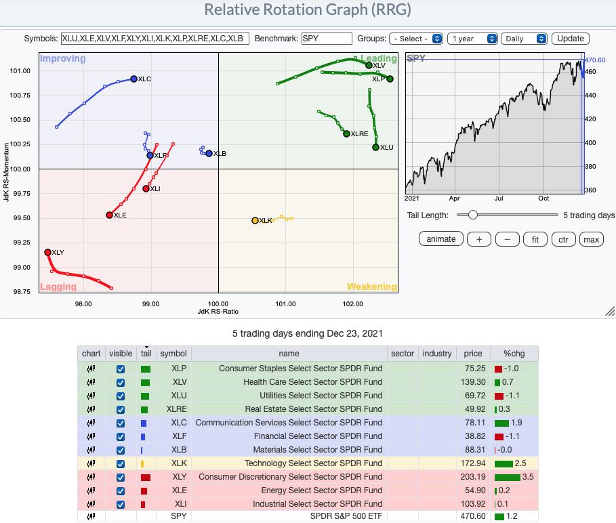Click the XLU dot on the graph
This screenshot has height=523, width=616.
point(375,147)
